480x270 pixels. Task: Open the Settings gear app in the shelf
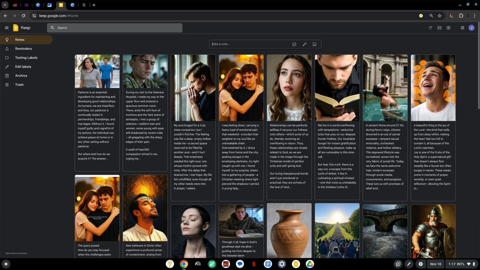tap(282, 264)
